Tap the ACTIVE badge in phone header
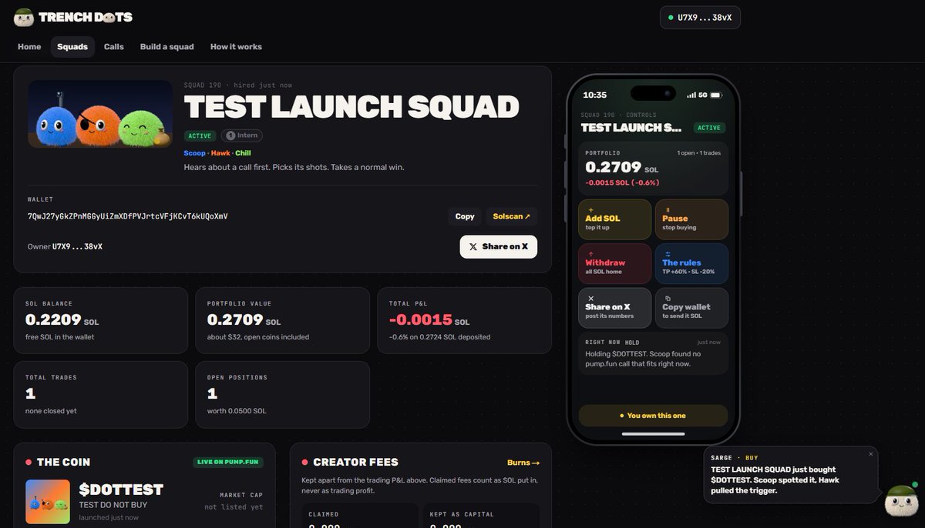The height and width of the screenshot is (528, 925). [x=709, y=128]
